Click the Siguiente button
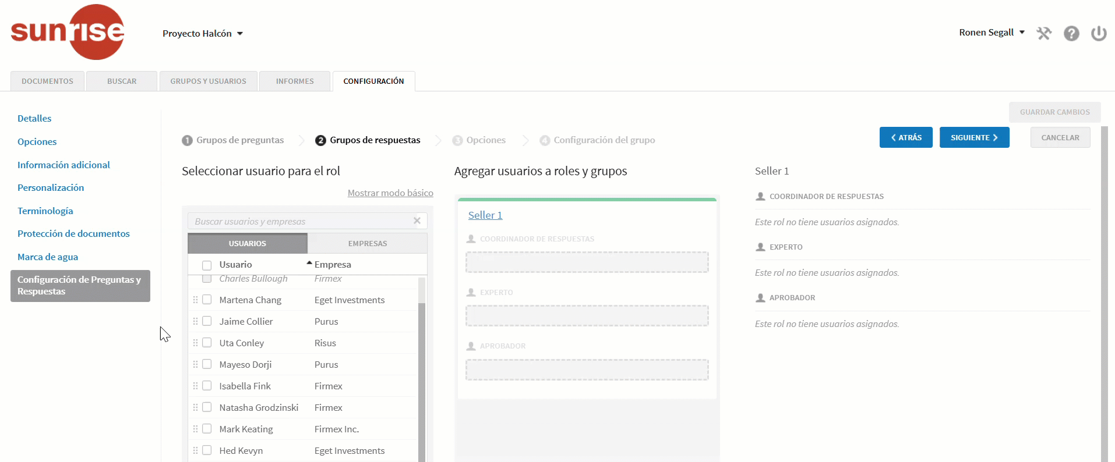This screenshot has height=462, width=1115. tap(974, 137)
